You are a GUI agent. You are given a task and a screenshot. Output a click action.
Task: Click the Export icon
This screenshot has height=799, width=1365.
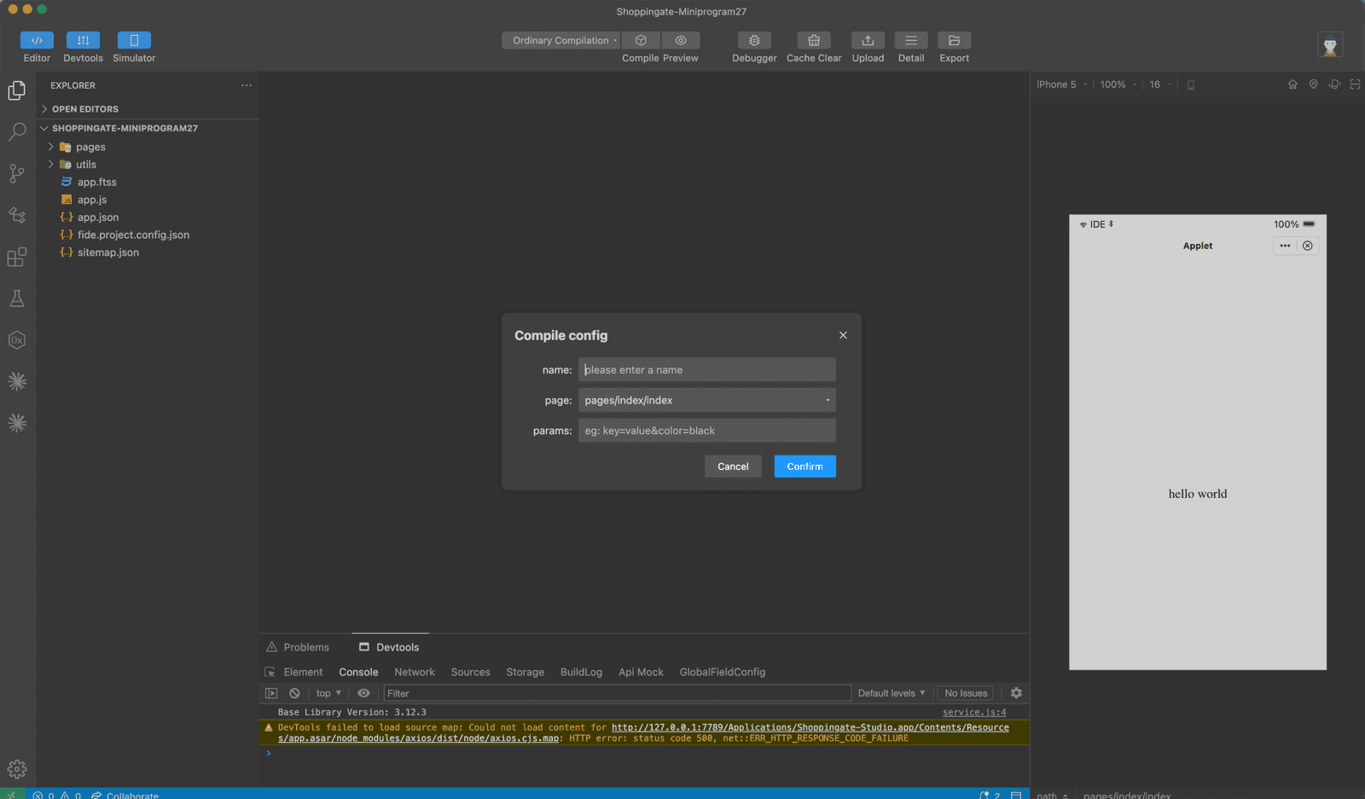[x=954, y=40]
